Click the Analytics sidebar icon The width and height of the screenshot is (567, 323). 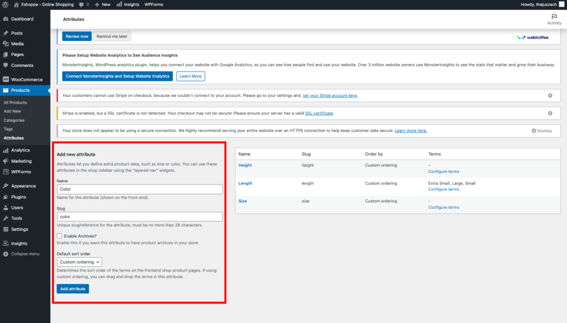pyautogui.click(x=6, y=150)
